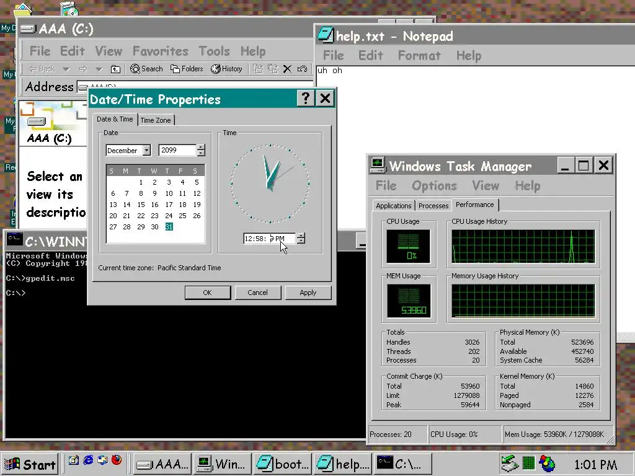The width and height of the screenshot is (635, 476).
Task: Click the Up folder icon in Explorer toolbar
Action: tap(115, 69)
